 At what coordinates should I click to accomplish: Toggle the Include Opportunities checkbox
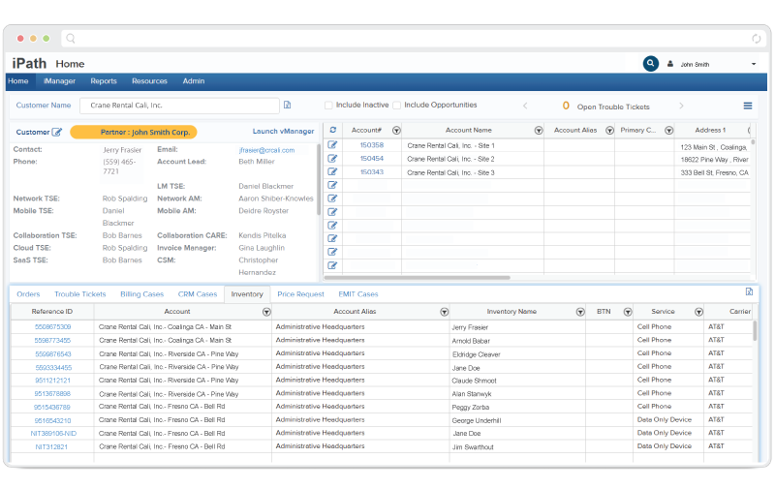click(397, 106)
